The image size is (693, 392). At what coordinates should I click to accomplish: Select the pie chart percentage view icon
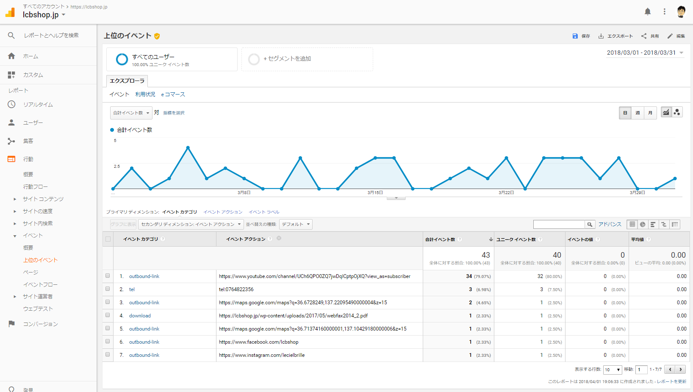tap(643, 224)
